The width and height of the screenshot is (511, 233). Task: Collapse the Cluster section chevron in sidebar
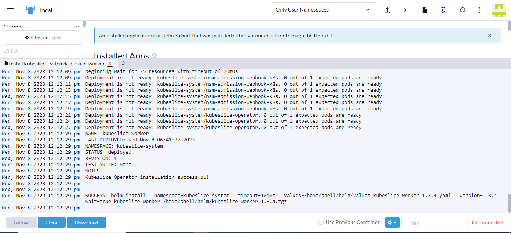78,26
